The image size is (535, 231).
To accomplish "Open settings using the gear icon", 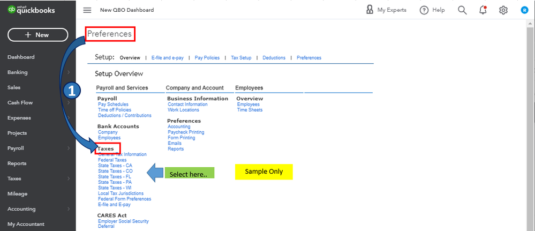I will (503, 10).
